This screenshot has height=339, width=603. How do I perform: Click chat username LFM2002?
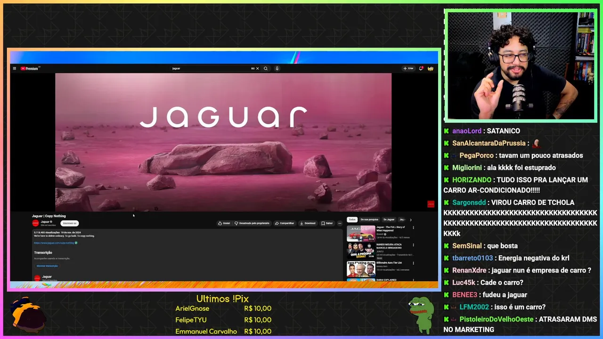[x=475, y=307]
